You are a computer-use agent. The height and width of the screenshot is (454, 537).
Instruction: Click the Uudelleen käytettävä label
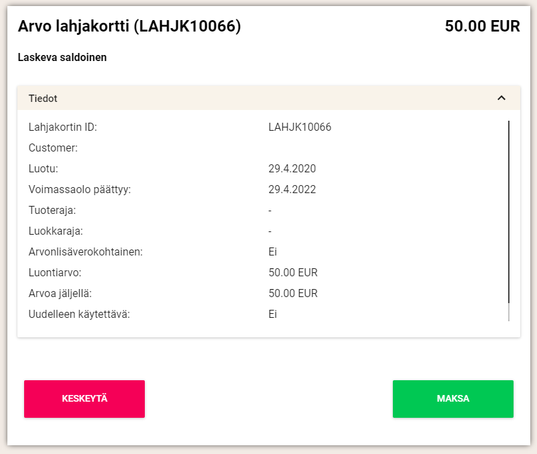tap(78, 314)
